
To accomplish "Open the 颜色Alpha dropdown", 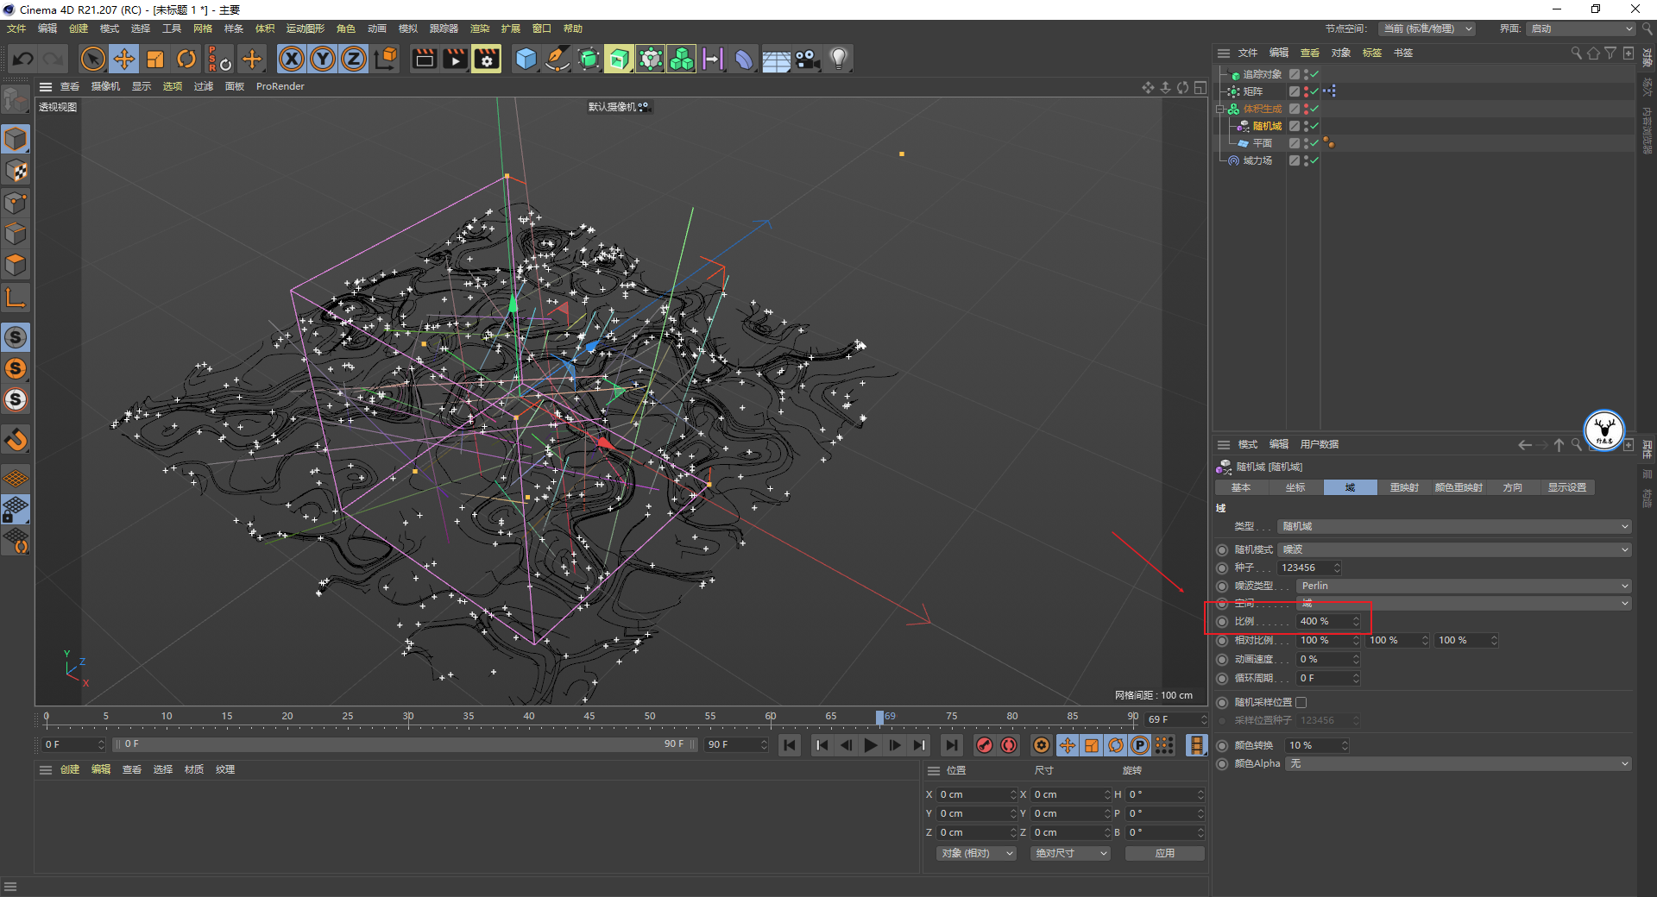I will 1457,764.
